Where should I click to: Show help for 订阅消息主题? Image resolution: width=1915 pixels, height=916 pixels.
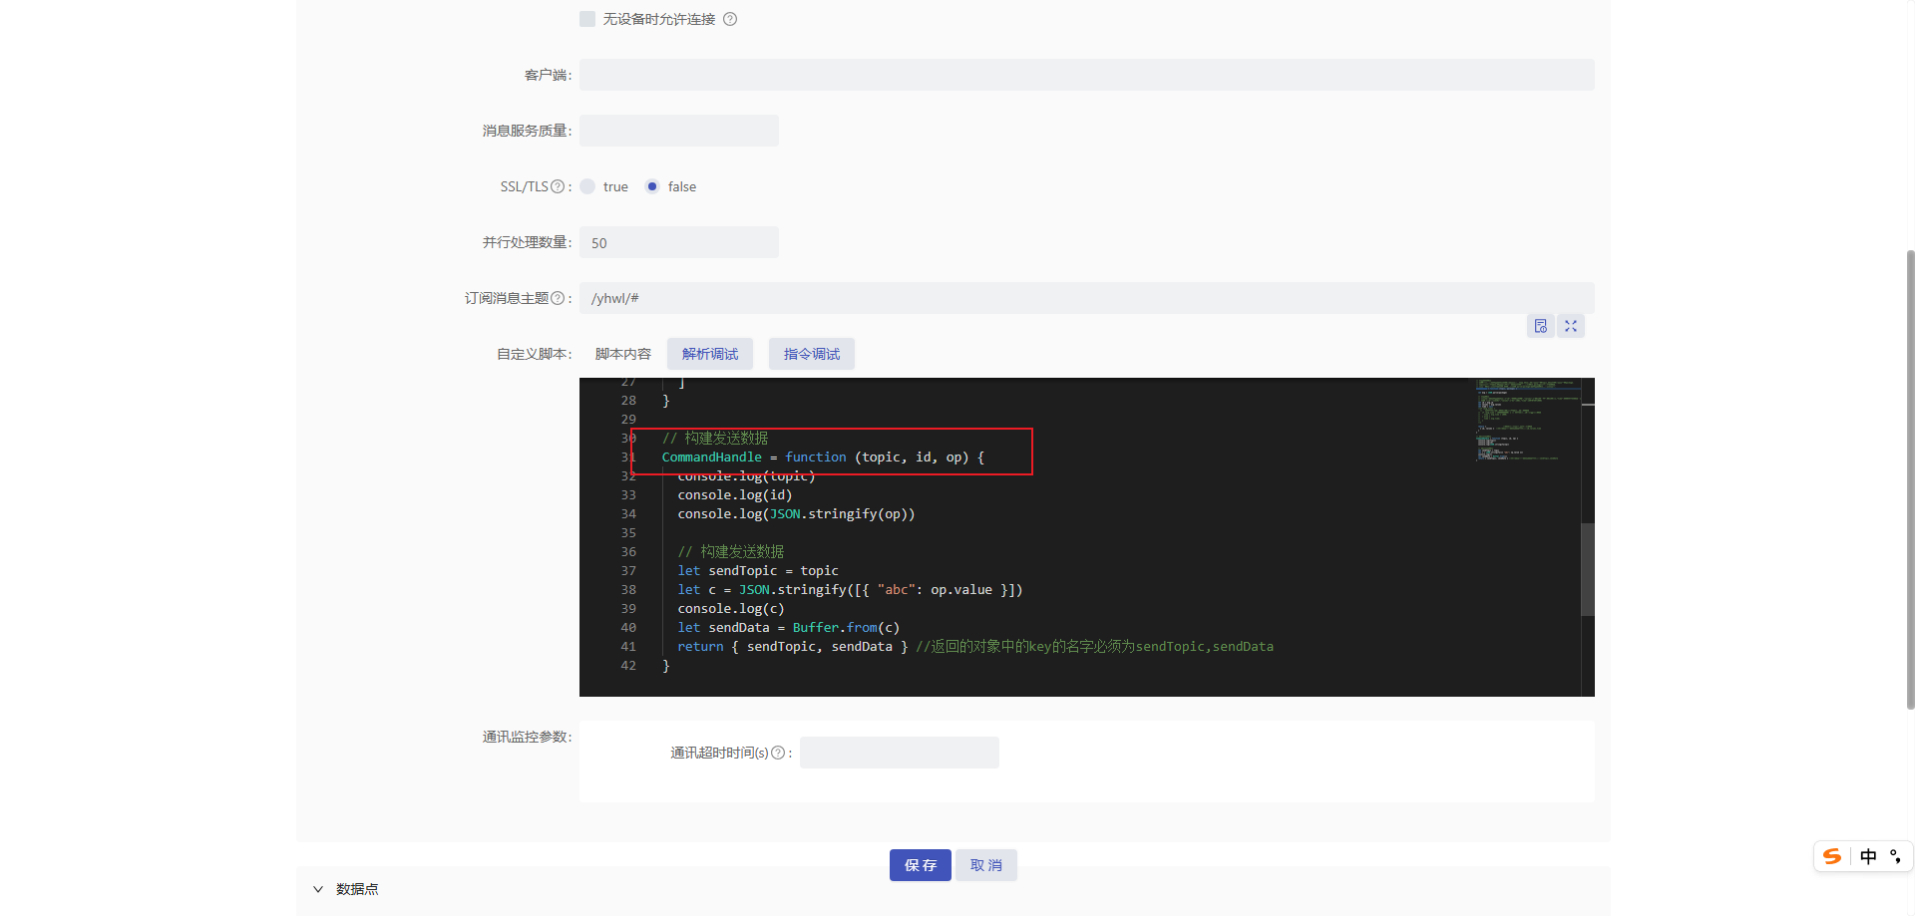click(x=558, y=298)
